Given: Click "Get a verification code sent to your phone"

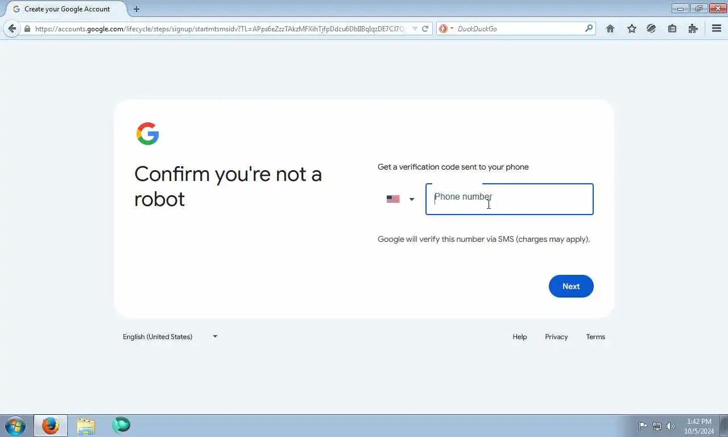Looking at the screenshot, I should (453, 167).
